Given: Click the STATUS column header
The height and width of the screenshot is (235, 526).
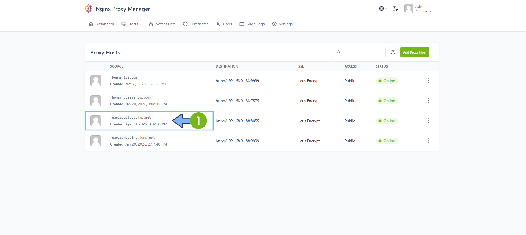Looking at the screenshot, I should coord(382,66).
